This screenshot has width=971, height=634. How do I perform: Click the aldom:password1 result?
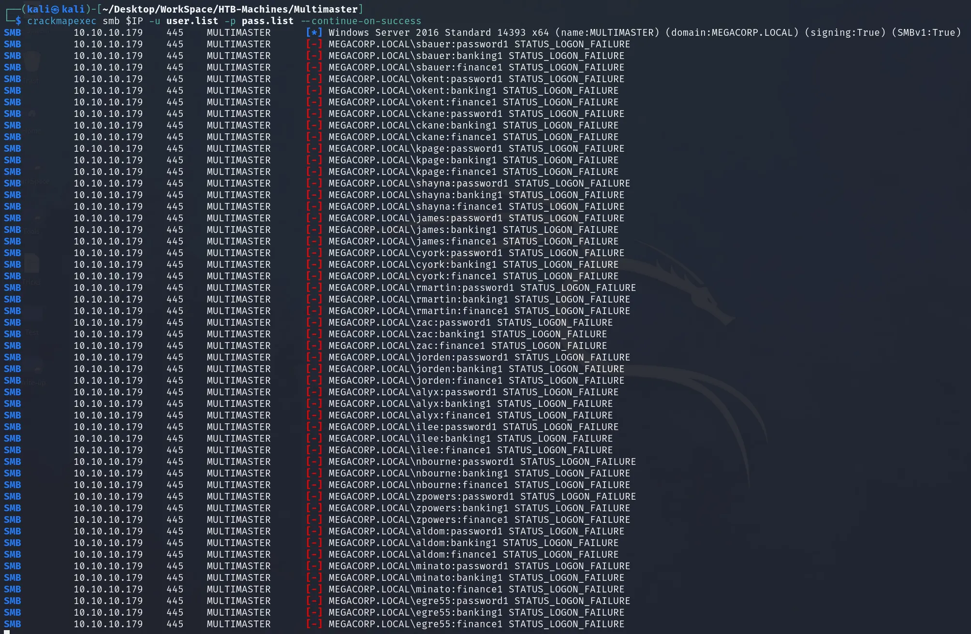tap(476, 531)
